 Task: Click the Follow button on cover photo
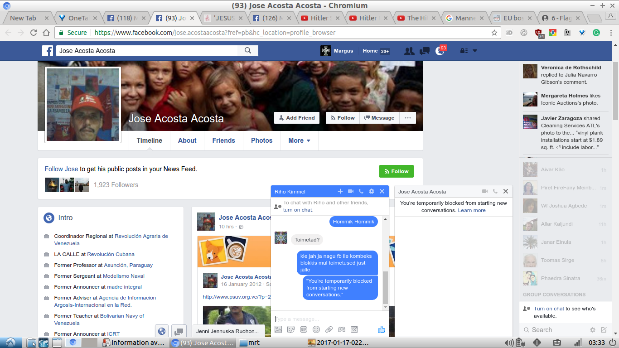click(343, 118)
